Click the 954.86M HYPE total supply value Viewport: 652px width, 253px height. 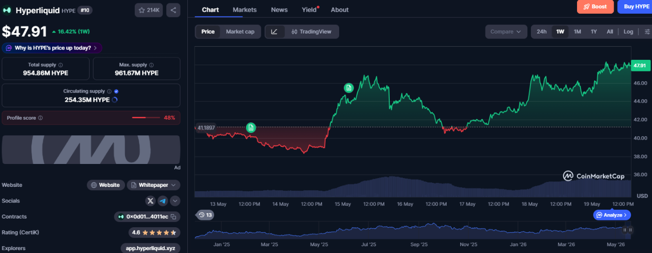point(46,73)
